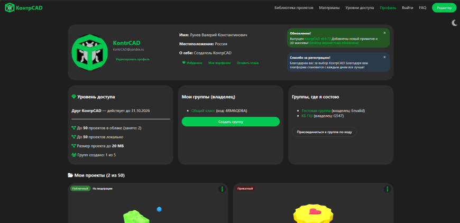Click Группы, где я состою heading
Screen dimensions: 460x223
point(315,97)
